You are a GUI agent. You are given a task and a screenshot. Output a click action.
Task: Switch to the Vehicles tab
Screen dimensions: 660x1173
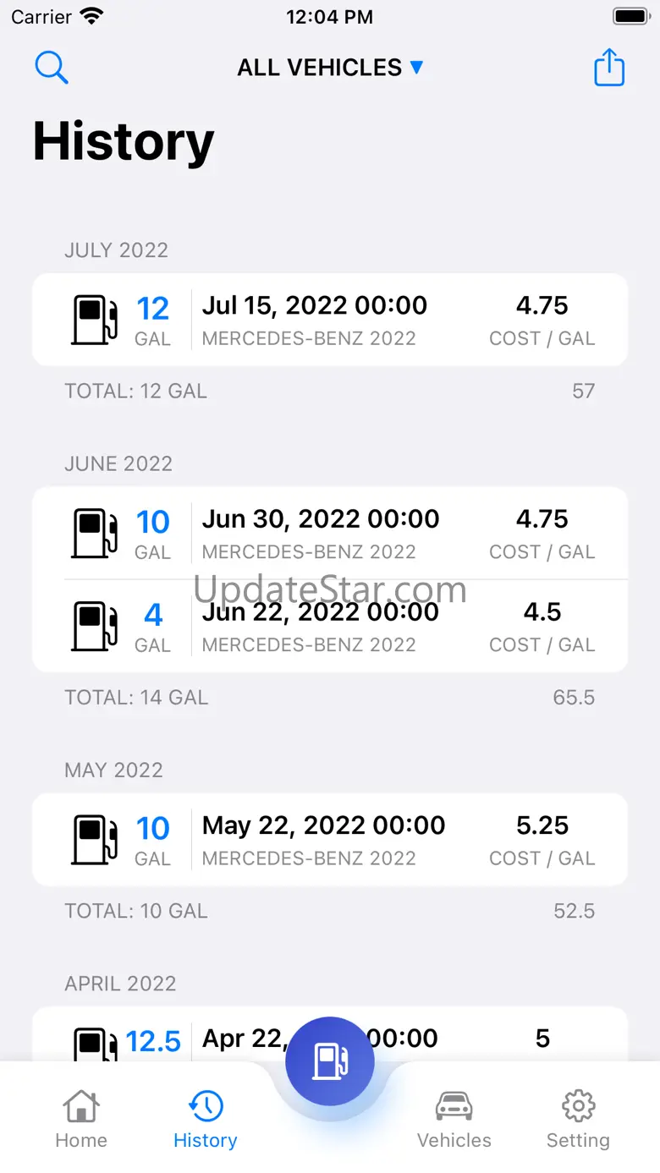(x=454, y=1119)
